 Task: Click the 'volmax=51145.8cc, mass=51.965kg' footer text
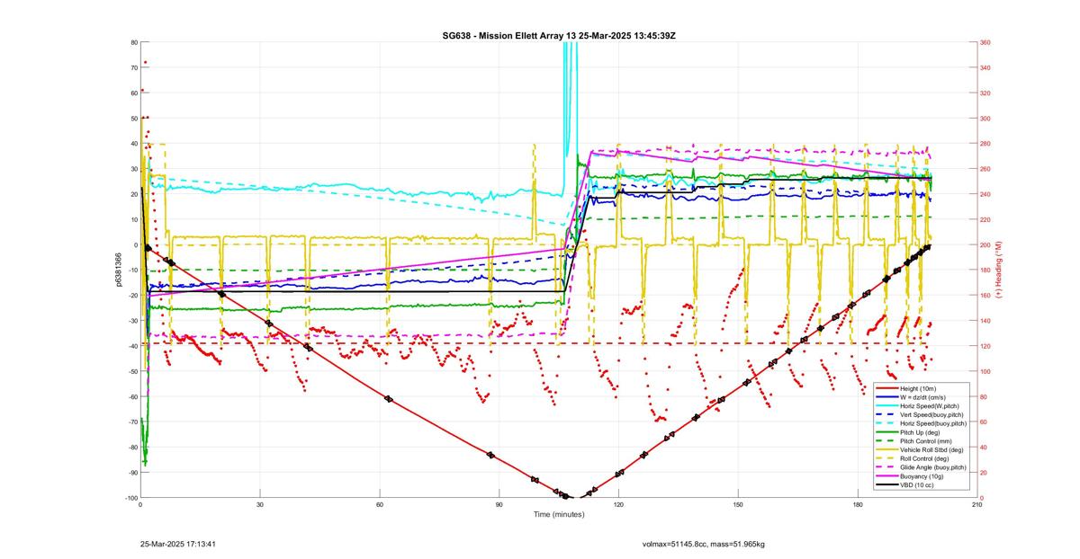click(703, 544)
